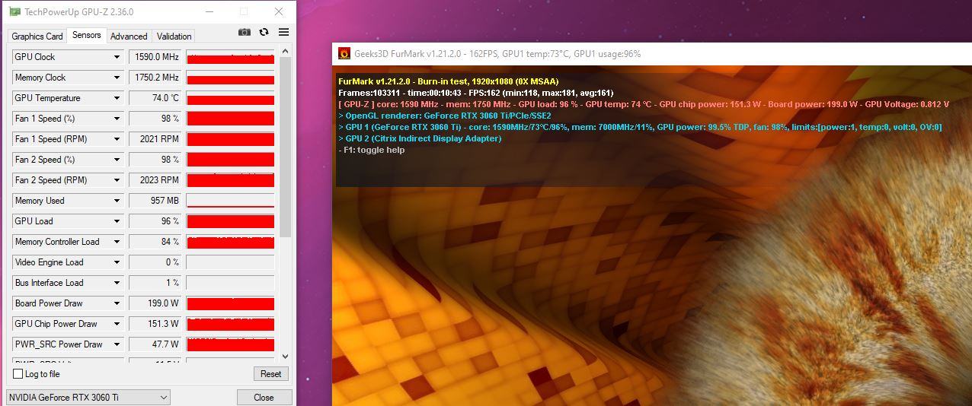
Task: Expand the GPU Temperature sensor dropdown
Action: [x=117, y=98]
